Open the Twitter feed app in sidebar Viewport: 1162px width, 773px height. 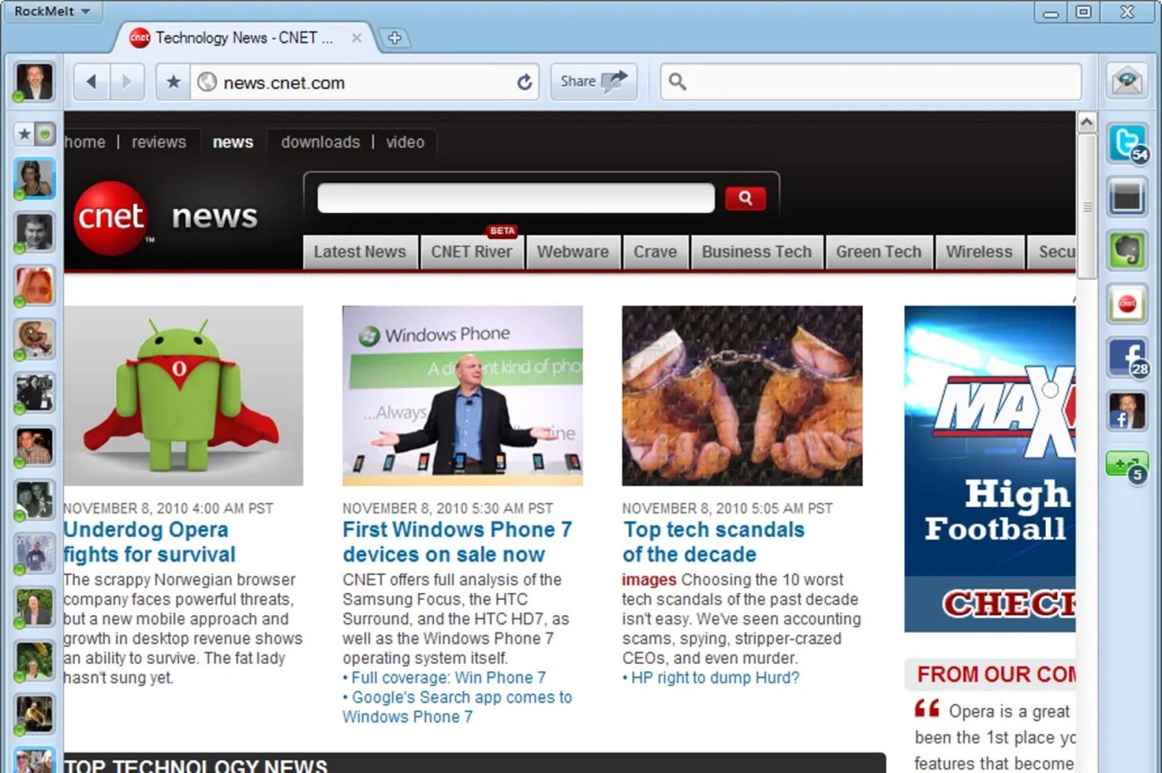[x=1126, y=143]
